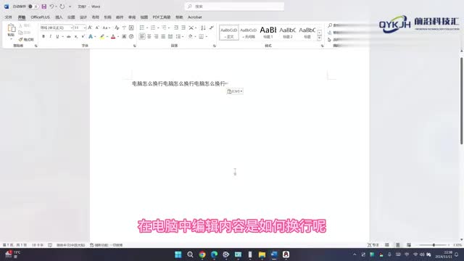This screenshot has width=464, height=261.
Task: Right align the paragraph text
Action: click(x=157, y=36)
